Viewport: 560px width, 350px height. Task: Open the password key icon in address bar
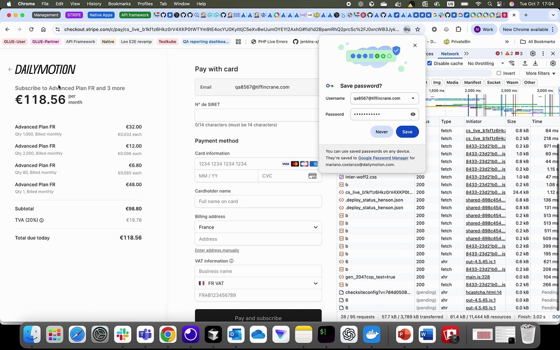tap(407, 29)
